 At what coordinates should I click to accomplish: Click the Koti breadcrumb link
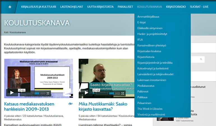pos(6,32)
